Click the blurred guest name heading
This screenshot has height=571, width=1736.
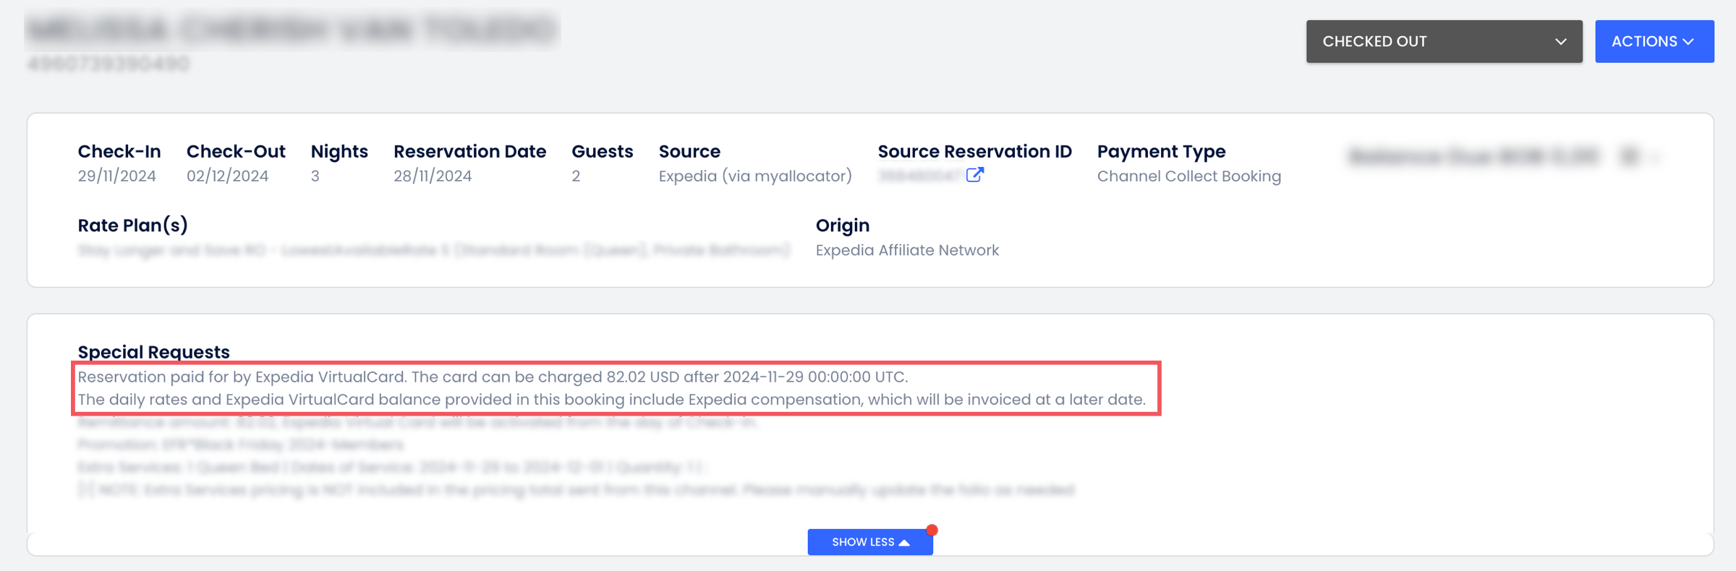292,30
